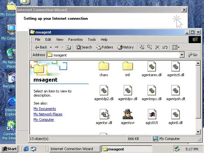Image resolution: width=204 pixels, height=153 pixels.
Task: Follow the My Network Places link
Action: [x=48, y=114]
